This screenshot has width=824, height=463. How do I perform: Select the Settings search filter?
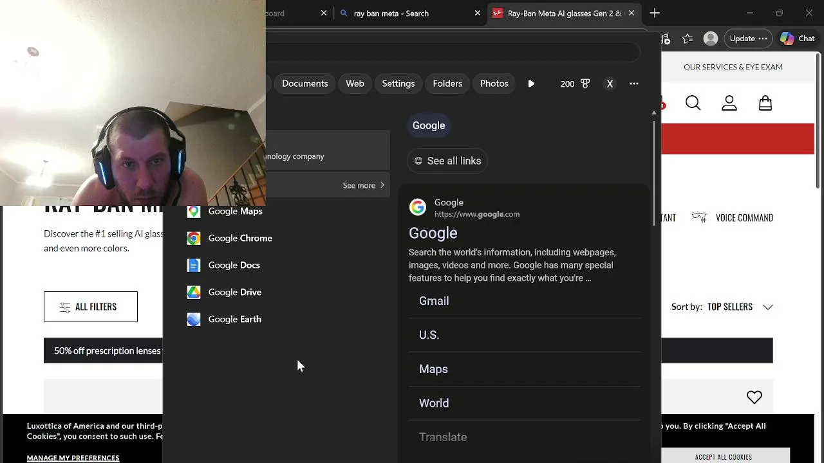398,84
